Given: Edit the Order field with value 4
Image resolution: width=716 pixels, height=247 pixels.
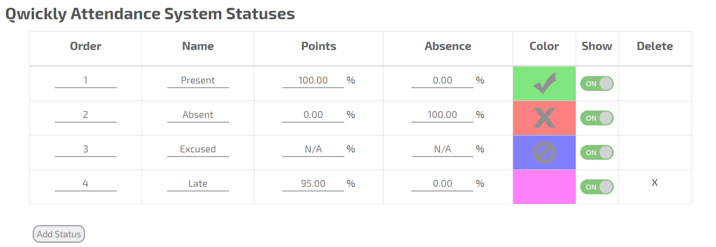Looking at the screenshot, I should point(86,184).
